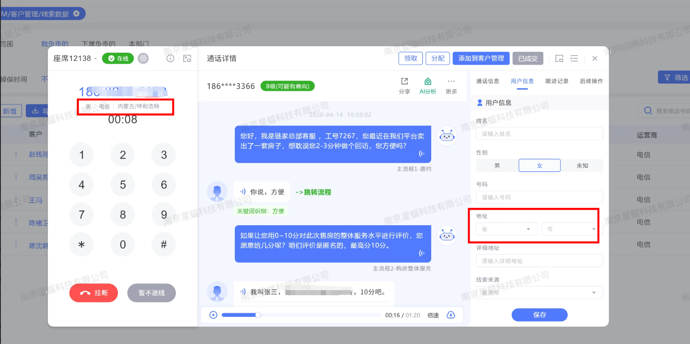This screenshot has width=690, height=344.
Task: Select 女 gender option
Action: pos(539,165)
